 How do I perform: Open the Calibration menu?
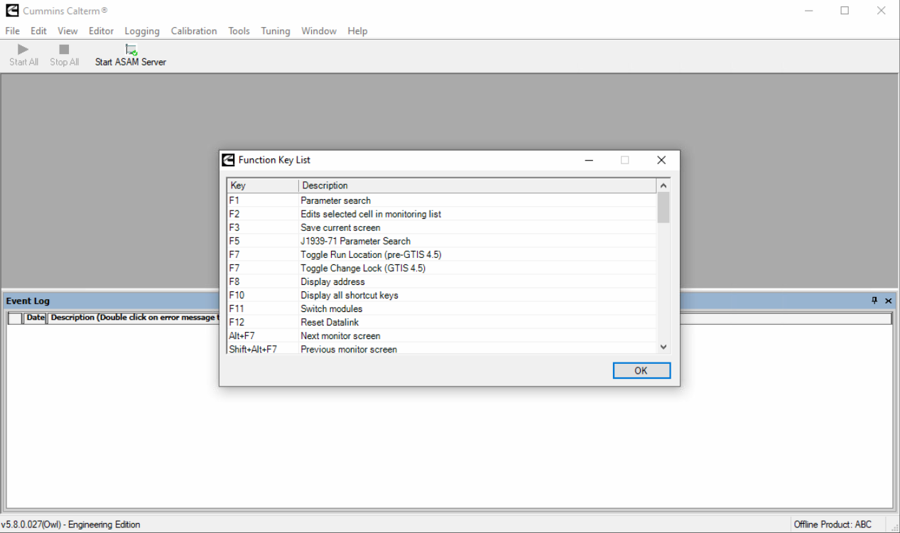click(194, 31)
